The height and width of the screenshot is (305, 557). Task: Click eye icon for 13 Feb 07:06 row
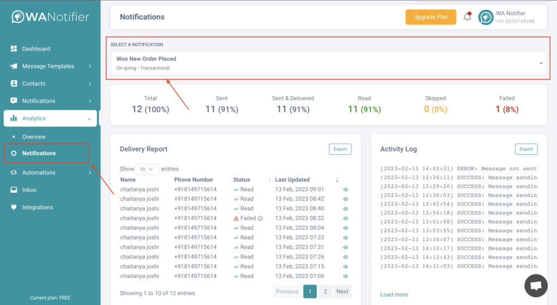(345, 276)
